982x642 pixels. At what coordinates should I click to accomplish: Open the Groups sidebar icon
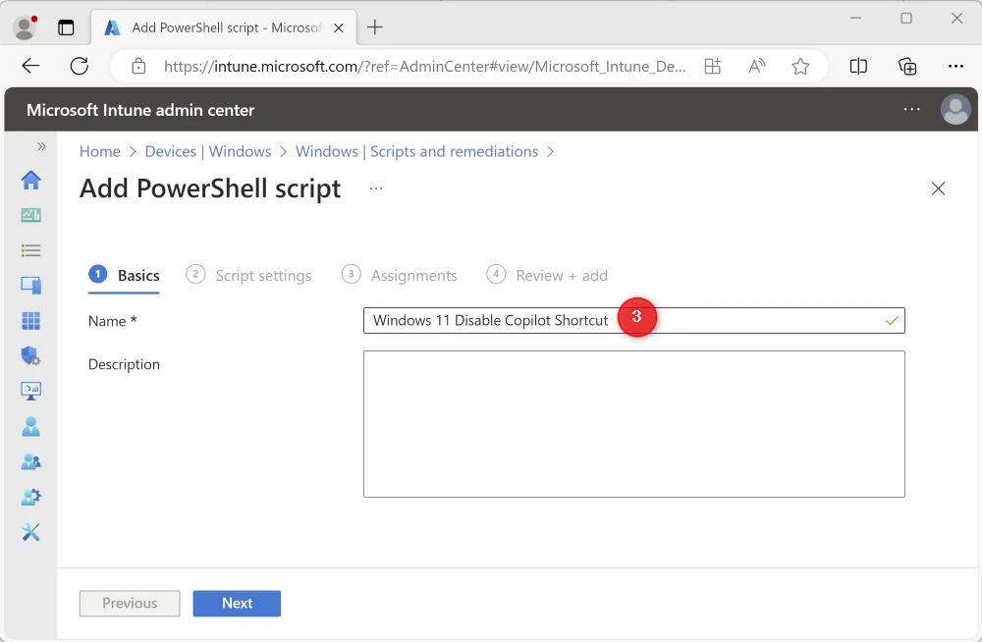coord(30,462)
